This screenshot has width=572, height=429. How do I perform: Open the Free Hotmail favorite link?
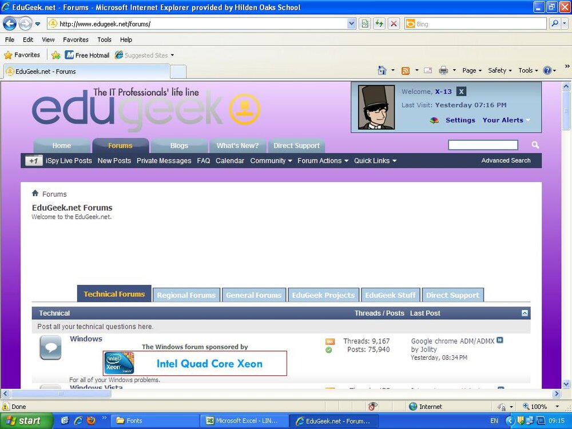pos(87,55)
